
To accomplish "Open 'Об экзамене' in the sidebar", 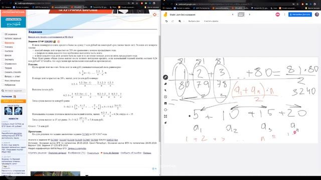I will pos(11,34).
